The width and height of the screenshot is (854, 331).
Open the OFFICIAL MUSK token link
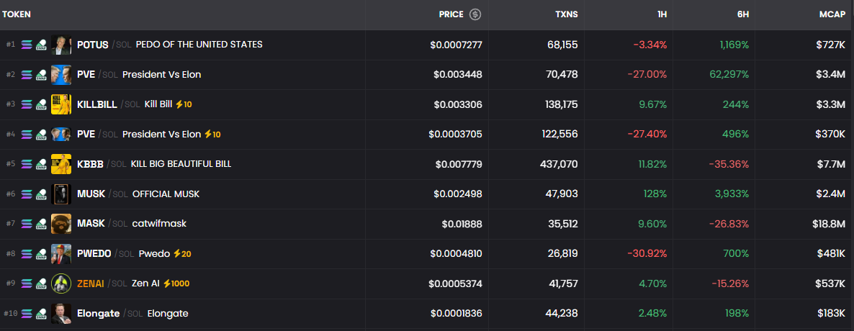(166, 194)
